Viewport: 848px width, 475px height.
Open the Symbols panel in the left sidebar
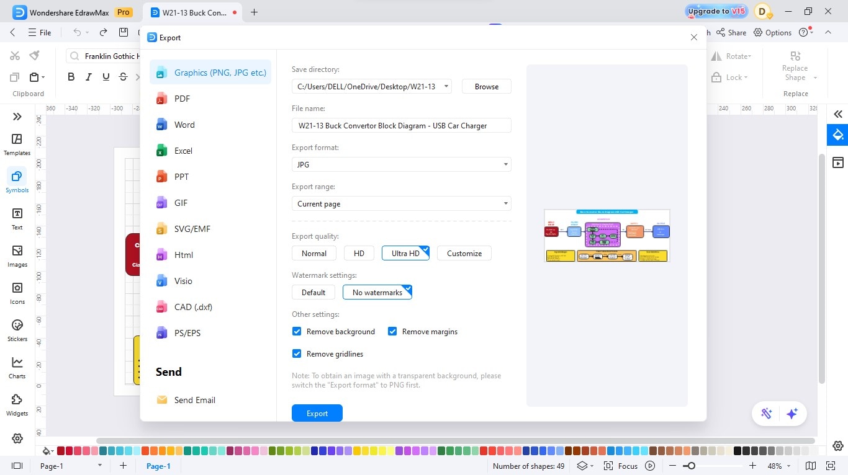coord(17,180)
